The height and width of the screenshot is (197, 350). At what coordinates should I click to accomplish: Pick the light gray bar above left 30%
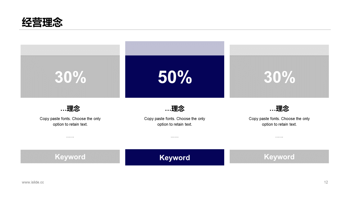pos(70,50)
